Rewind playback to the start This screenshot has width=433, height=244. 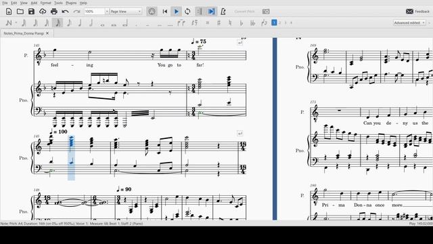pos(165,12)
